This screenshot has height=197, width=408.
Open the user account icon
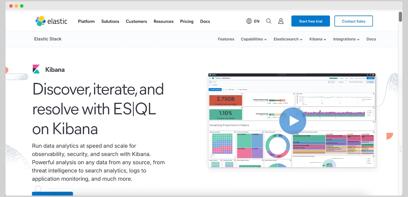[281, 21]
